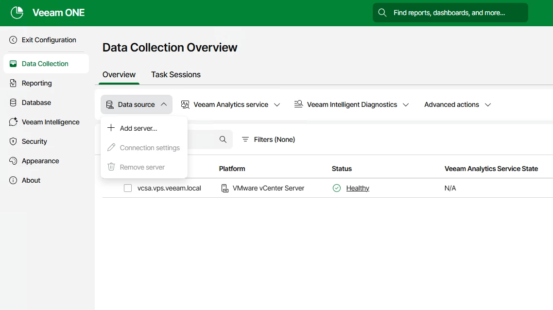Click the Find reports, dashboards search field
Screen dimensions: 553x310
(x=450, y=13)
